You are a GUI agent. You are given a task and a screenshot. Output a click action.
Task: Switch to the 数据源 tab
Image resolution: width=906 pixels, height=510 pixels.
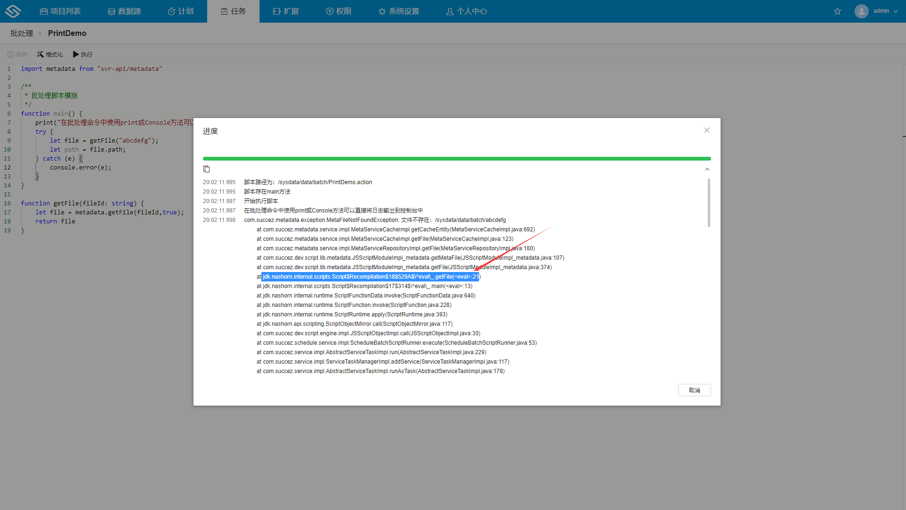point(124,11)
